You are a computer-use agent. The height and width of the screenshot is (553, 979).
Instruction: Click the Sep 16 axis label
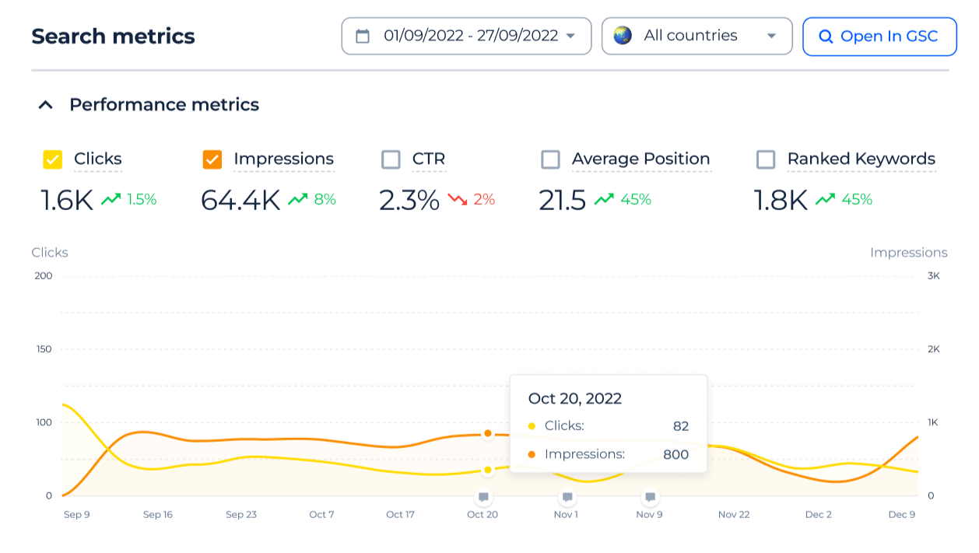(158, 514)
